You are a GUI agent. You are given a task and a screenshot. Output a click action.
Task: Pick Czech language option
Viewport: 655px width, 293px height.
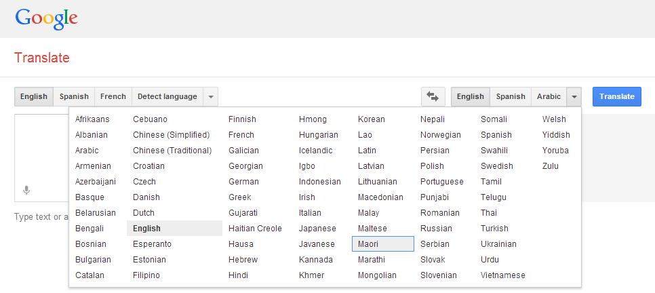tap(144, 182)
